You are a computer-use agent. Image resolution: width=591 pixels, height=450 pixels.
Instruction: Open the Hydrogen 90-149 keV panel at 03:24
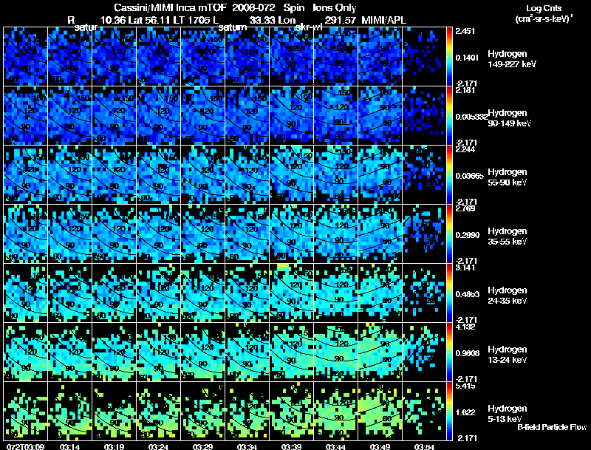(159, 116)
